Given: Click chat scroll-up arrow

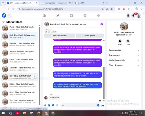Looking at the screenshot, I should click(104, 40).
